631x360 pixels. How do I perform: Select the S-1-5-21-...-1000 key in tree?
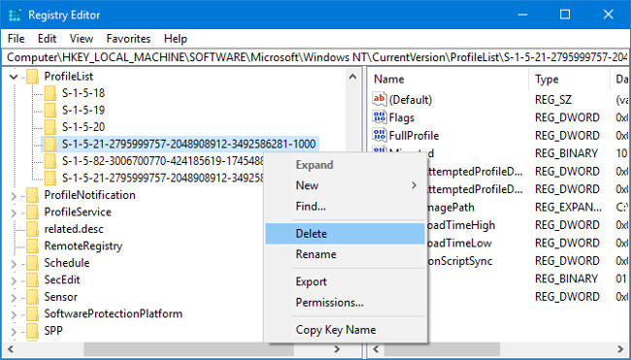pyautogui.click(x=188, y=144)
